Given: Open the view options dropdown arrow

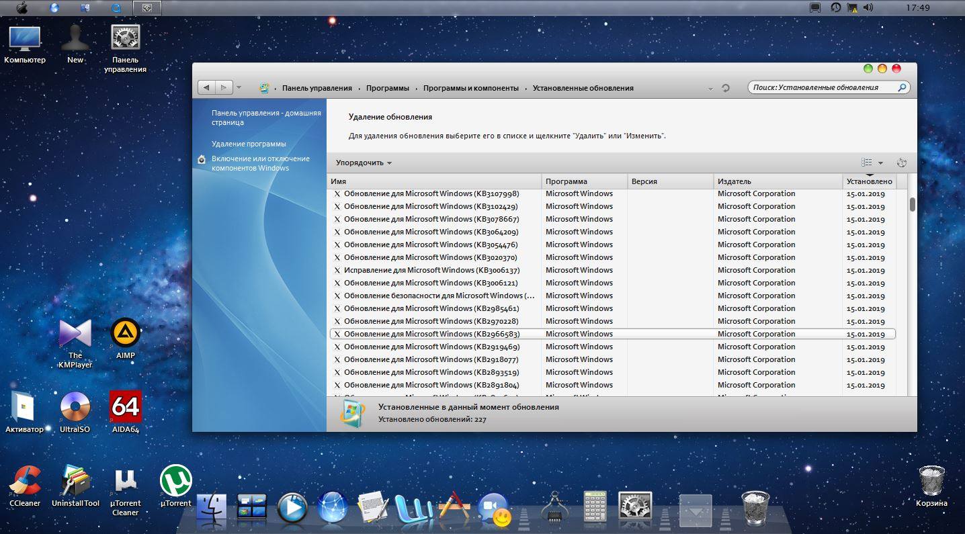Looking at the screenshot, I should [880, 163].
